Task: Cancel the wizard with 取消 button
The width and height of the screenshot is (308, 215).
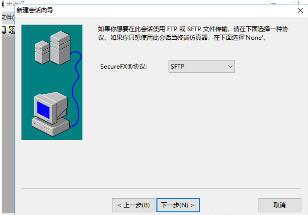Action: [x=279, y=205]
